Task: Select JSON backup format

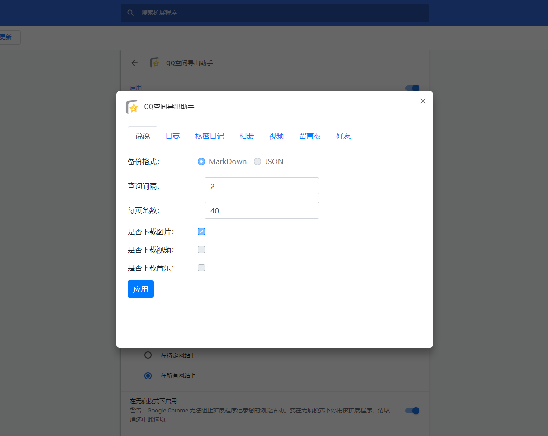Action: pyautogui.click(x=257, y=161)
